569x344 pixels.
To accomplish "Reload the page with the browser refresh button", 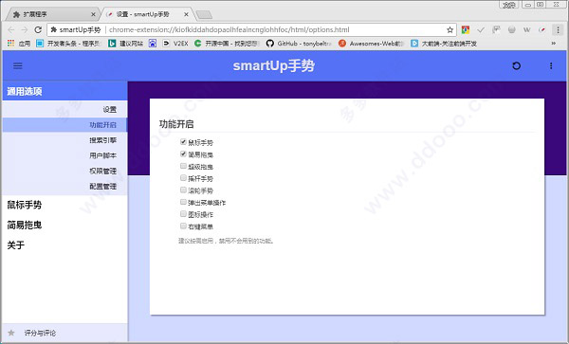I will tap(38, 29).
